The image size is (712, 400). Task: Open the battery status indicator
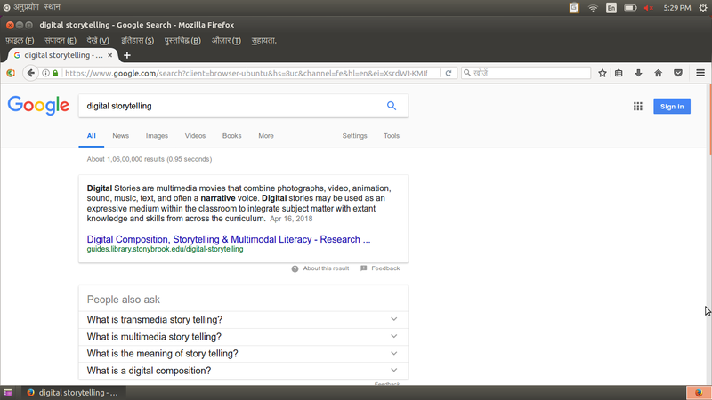pyautogui.click(x=630, y=8)
